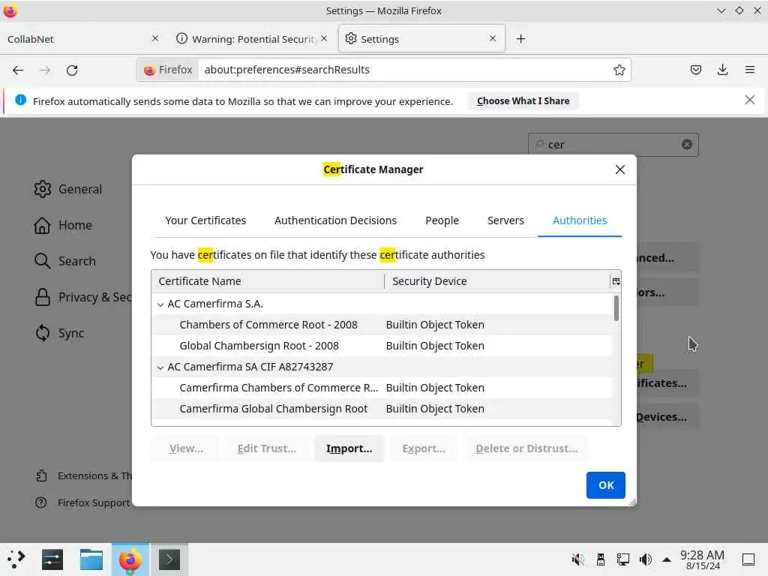Switch to the Authentication Decisions tab
Viewport: 768px width, 576px height.
(x=335, y=220)
